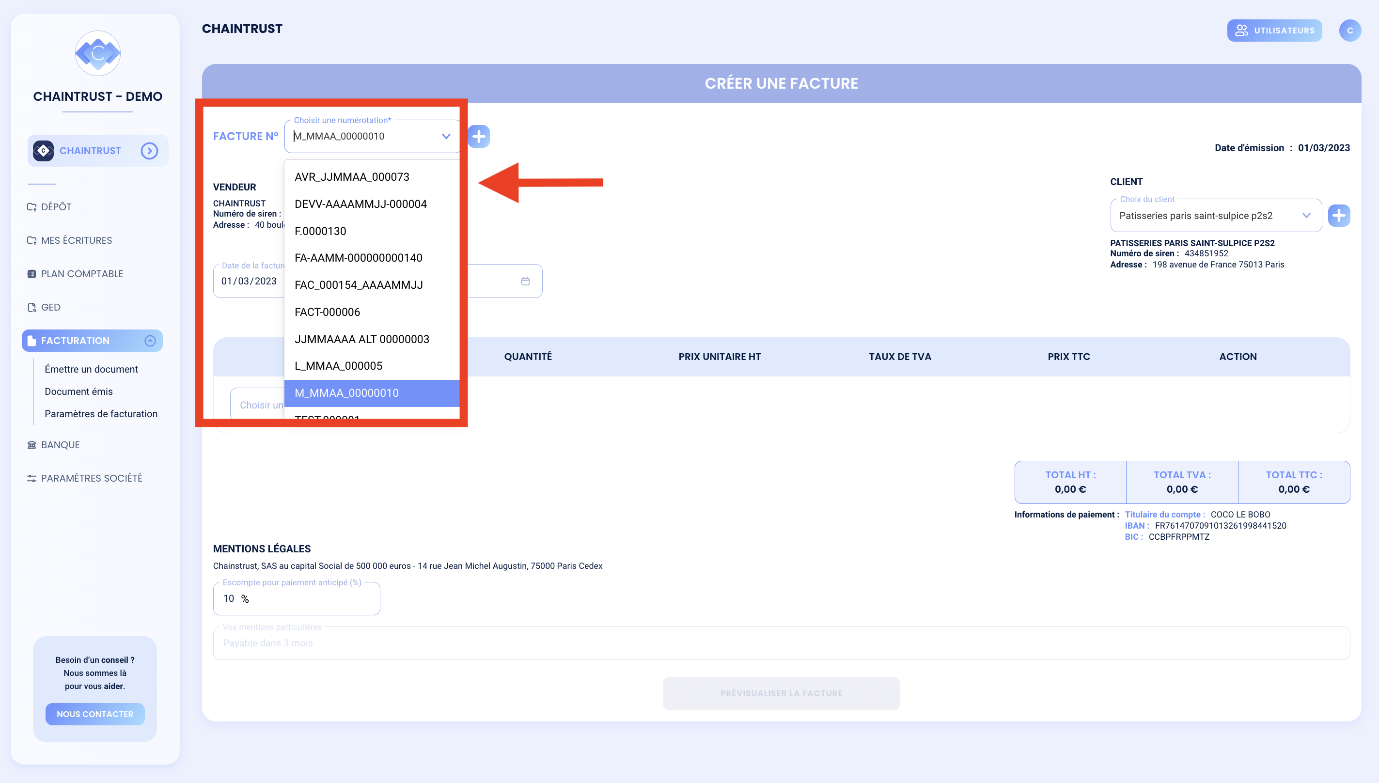
Task: Go to PLAN COMPTABLE
Action: click(x=75, y=274)
